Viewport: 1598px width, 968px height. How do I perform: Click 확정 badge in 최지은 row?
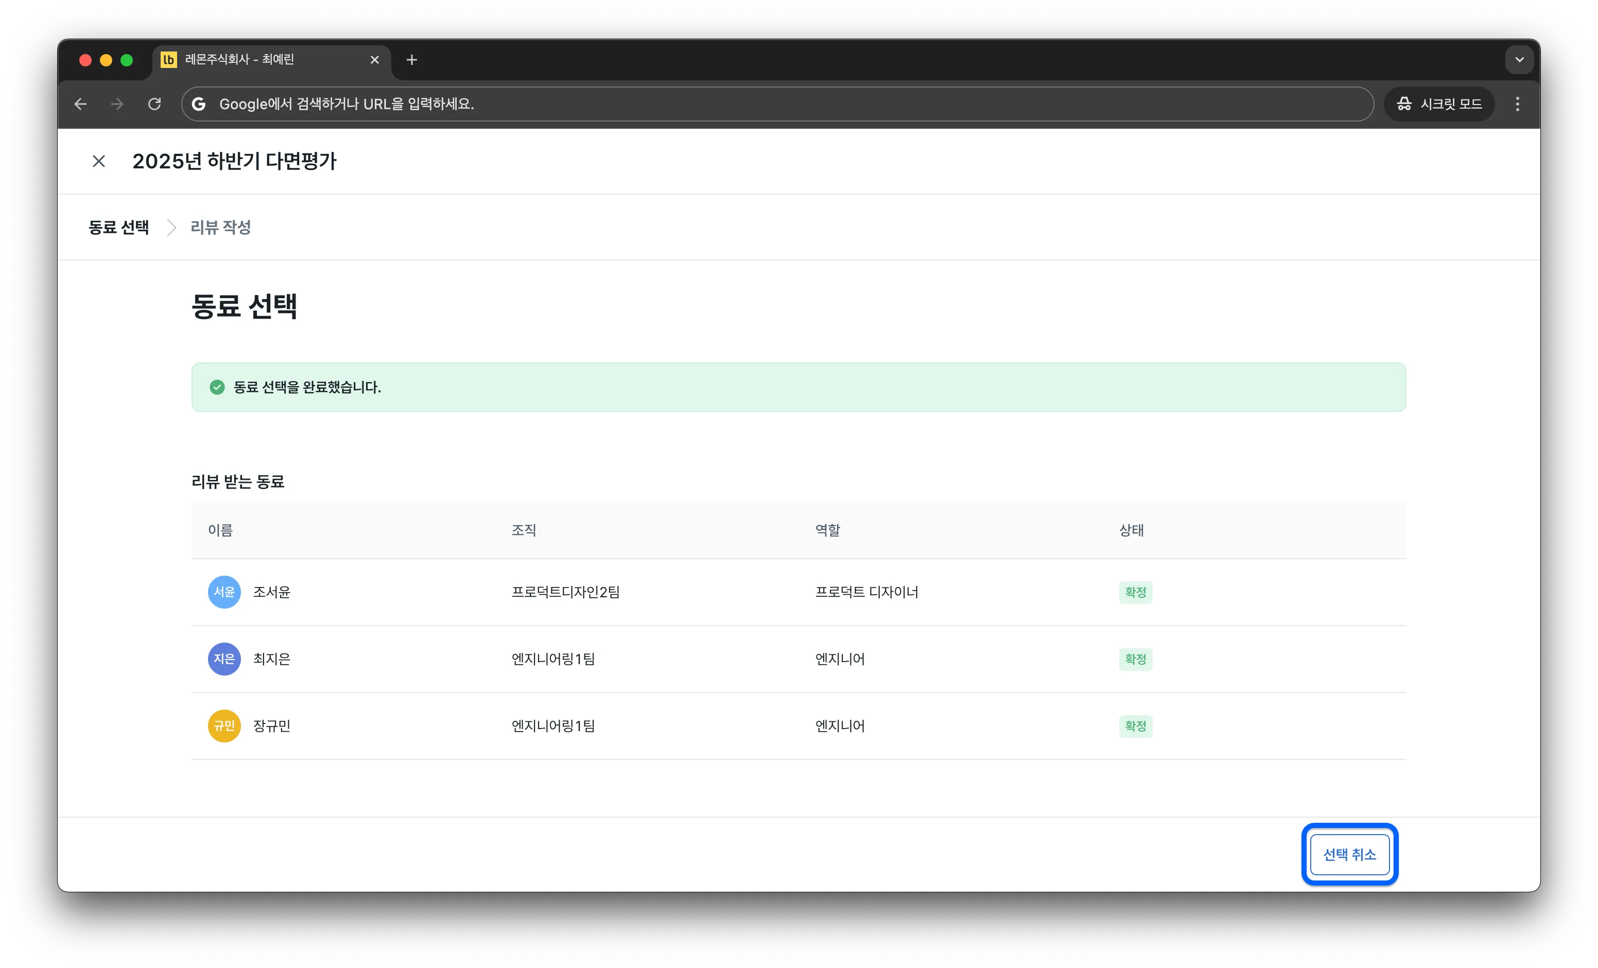1136,659
